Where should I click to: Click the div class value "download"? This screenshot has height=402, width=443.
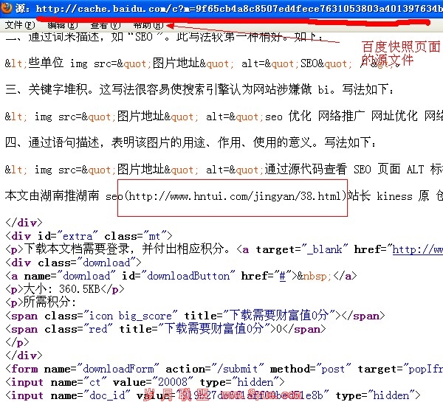106,263
